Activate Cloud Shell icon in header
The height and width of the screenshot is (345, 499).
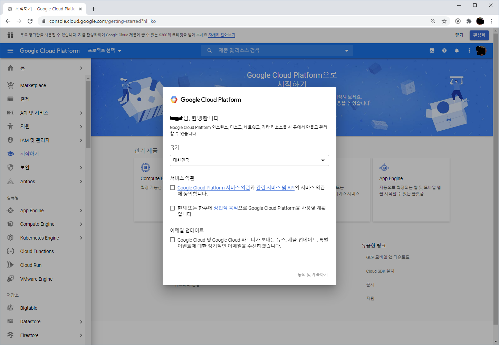pyautogui.click(x=432, y=50)
